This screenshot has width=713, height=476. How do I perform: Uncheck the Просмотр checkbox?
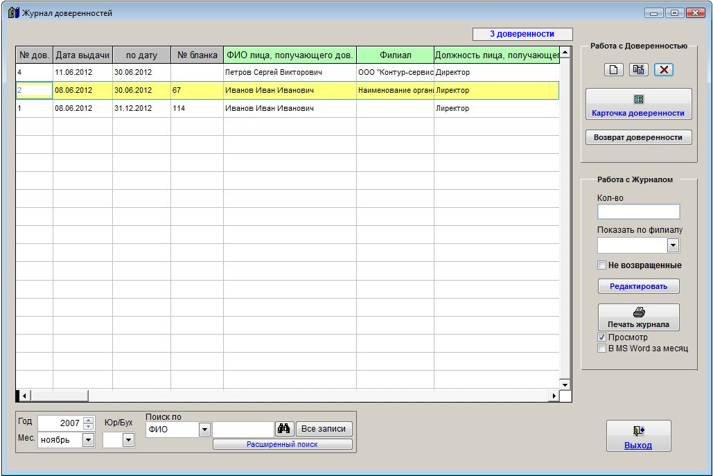601,337
